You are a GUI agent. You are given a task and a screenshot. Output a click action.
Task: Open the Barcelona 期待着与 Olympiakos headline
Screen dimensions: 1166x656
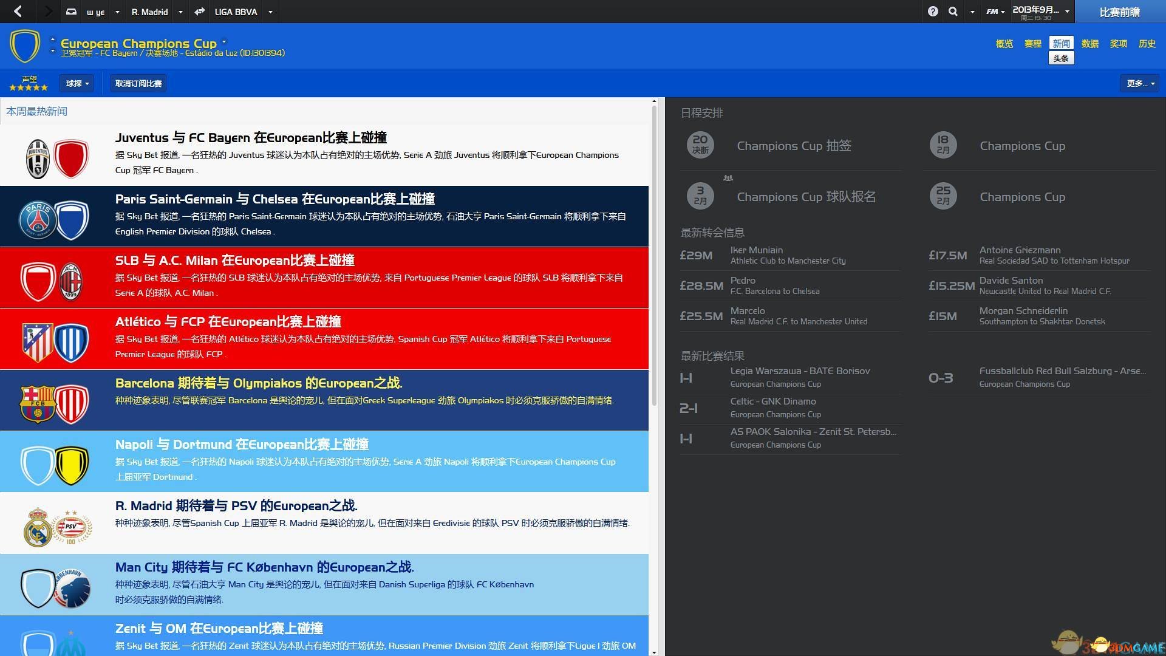(x=259, y=383)
